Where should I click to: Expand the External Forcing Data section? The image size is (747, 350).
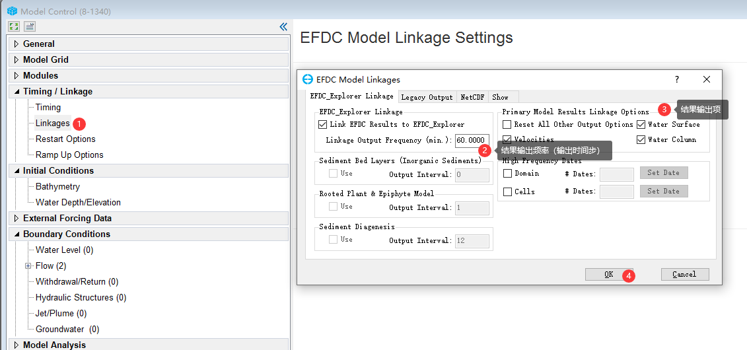17,219
